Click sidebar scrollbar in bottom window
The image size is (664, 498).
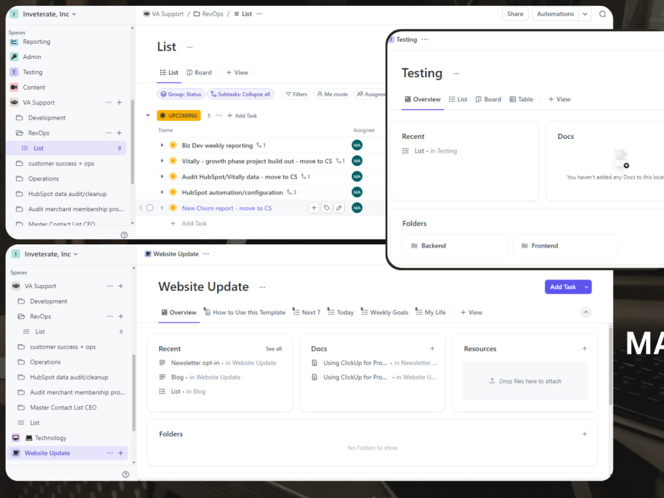(134, 392)
